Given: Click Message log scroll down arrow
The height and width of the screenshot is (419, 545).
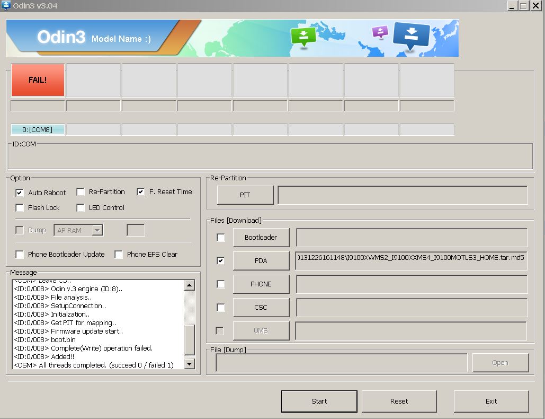Looking at the screenshot, I should pos(190,364).
